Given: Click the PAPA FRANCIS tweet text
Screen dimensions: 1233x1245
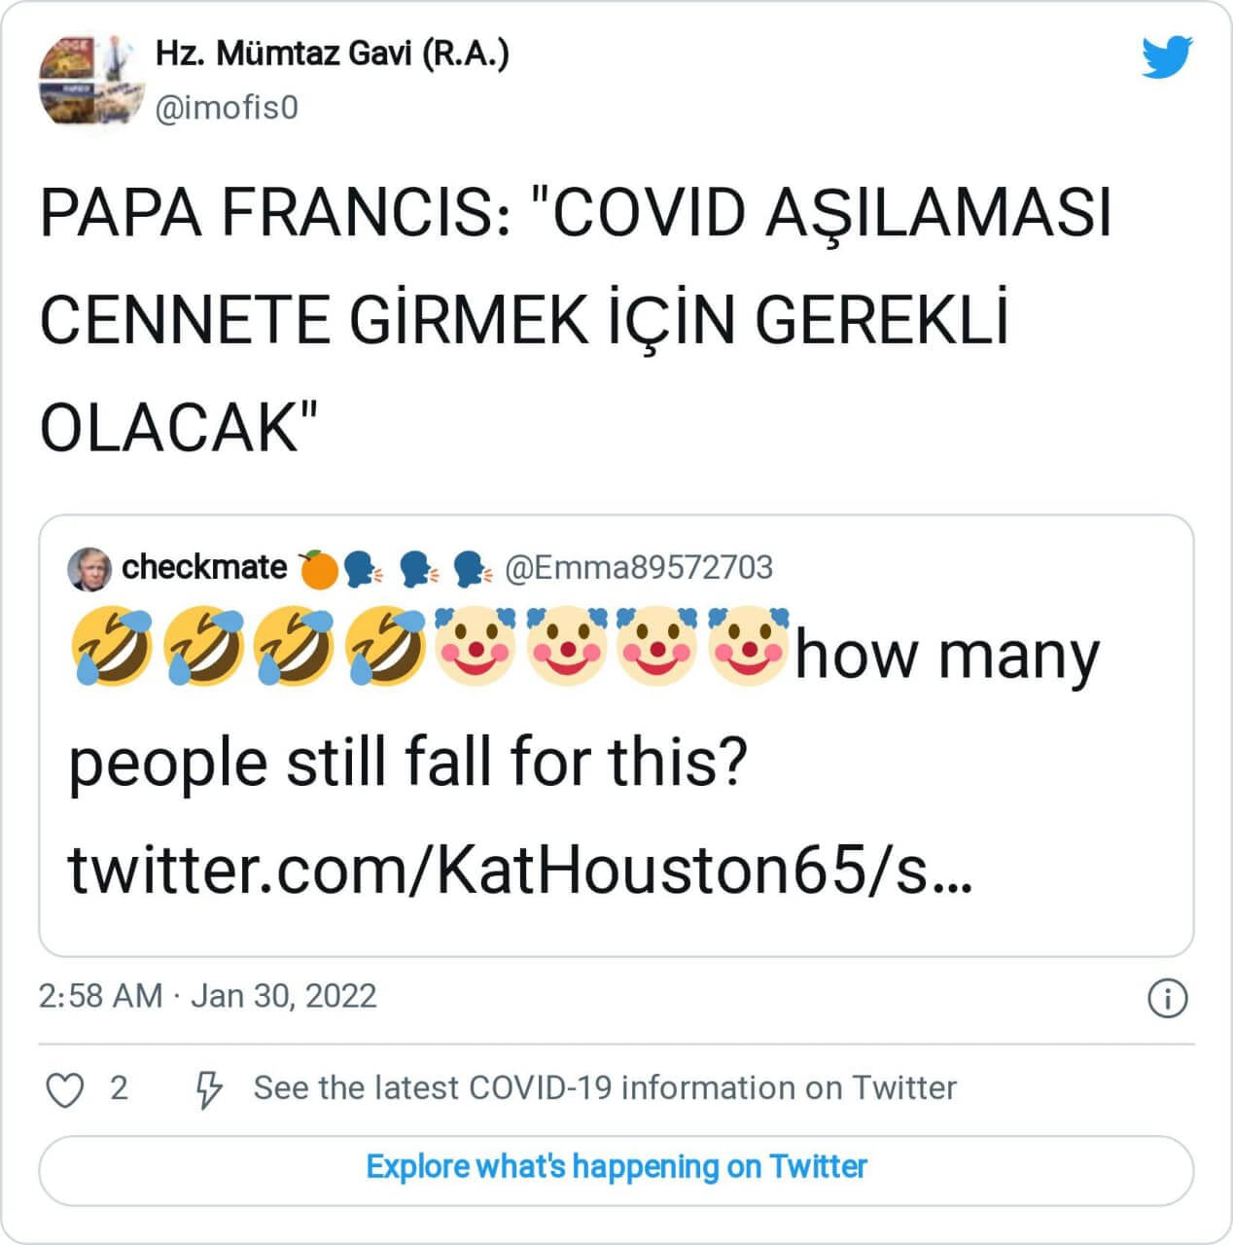Looking at the screenshot, I should point(574,319).
